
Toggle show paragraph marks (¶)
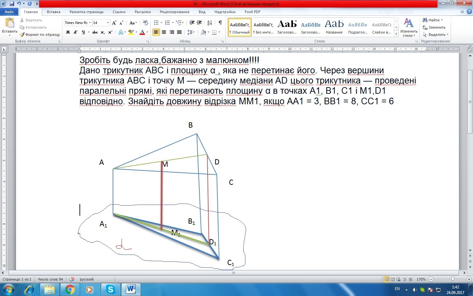[220, 23]
